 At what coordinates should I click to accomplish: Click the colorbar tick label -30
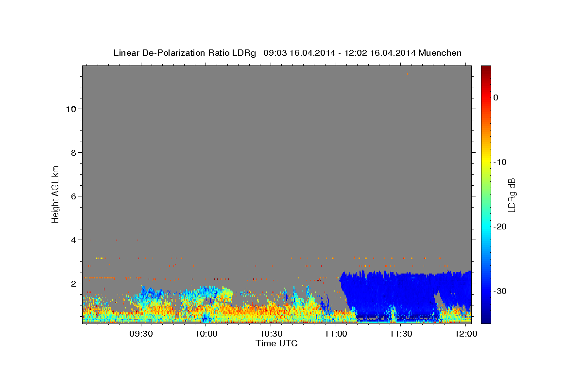point(500,291)
